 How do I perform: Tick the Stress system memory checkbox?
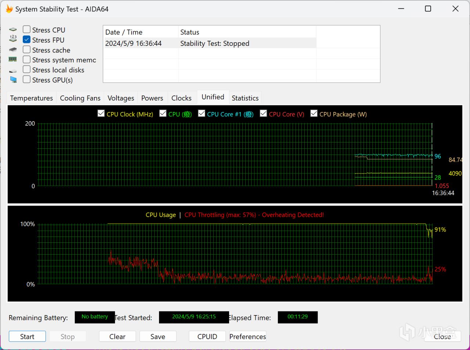pyautogui.click(x=27, y=59)
